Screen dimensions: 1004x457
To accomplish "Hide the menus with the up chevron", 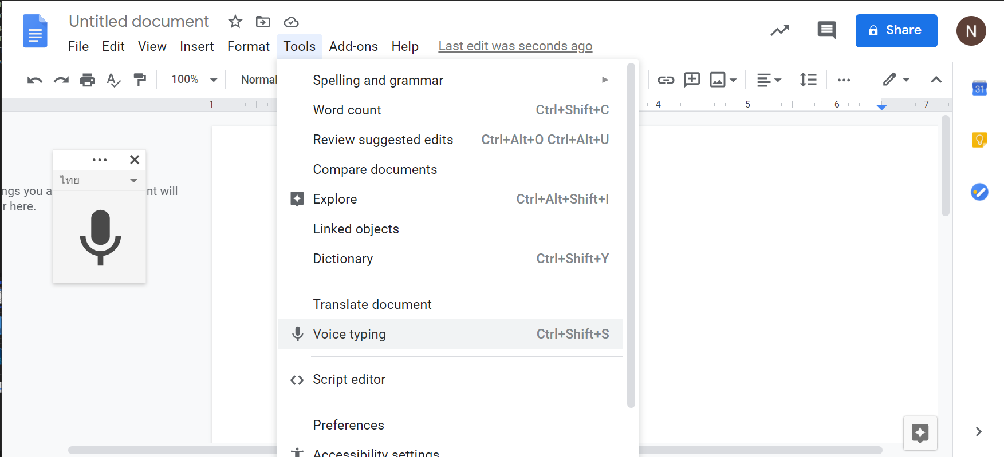I will [x=936, y=80].
